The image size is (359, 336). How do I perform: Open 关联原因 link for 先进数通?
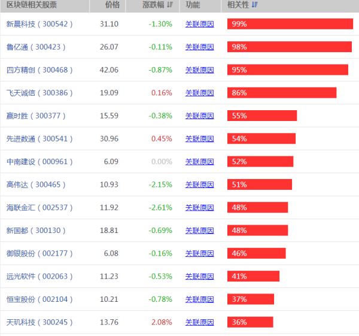[x=199, y=139]
